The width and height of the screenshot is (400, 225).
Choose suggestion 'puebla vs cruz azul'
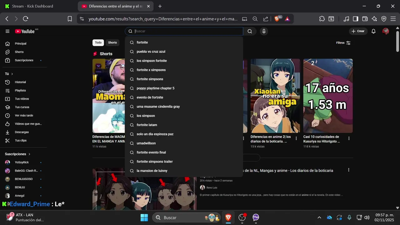[184, 52]
